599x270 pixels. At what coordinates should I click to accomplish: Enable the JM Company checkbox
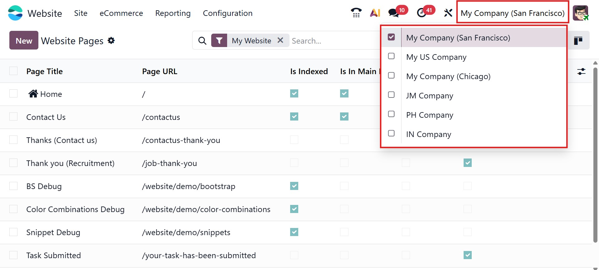pyautogui.click(x=391, y=95)
